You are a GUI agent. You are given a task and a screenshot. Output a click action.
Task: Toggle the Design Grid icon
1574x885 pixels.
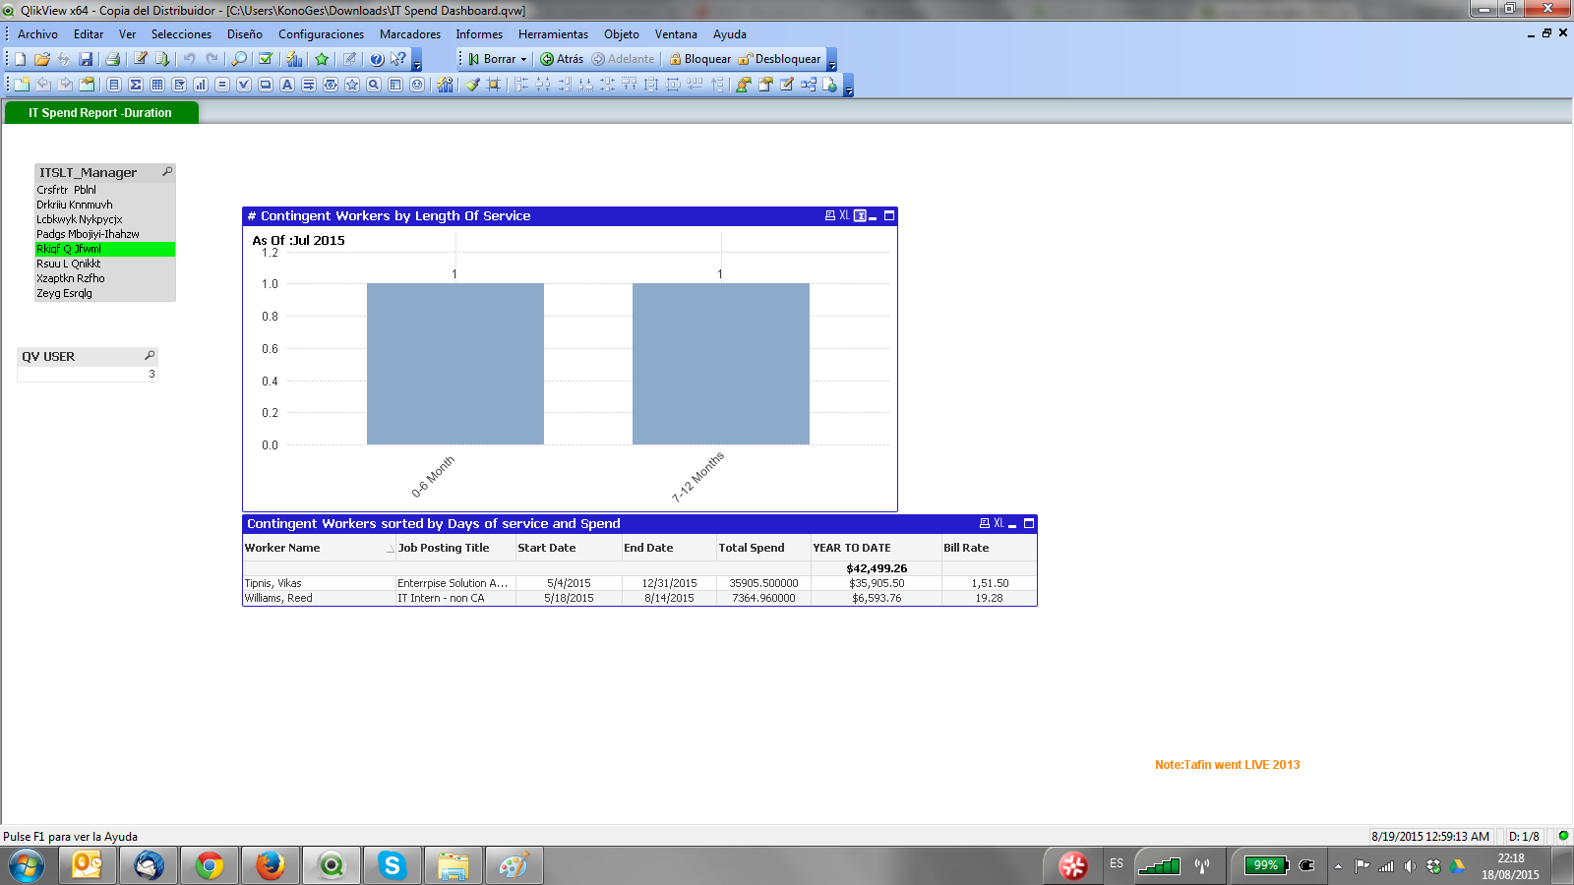click(494, 85)
